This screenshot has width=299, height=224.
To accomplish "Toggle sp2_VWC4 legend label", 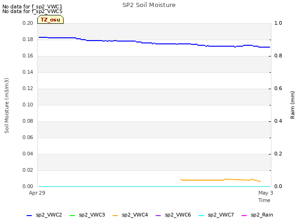I will pos(135,215).
